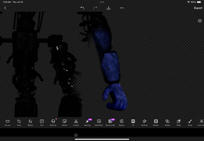The width and height of the screenshot is (204, 141).
Task: Open the Border tool
Action: (156, 123)
